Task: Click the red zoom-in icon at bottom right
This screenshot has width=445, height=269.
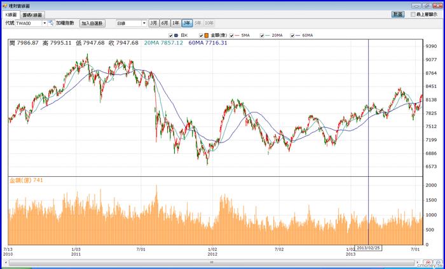Action: point(428,262)
